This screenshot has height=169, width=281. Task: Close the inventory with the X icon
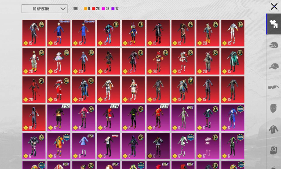point(274,7)
